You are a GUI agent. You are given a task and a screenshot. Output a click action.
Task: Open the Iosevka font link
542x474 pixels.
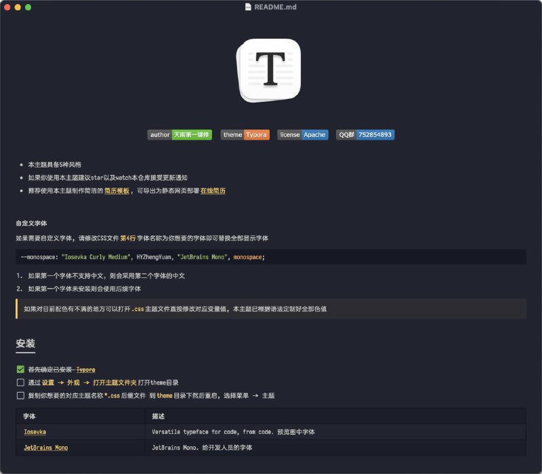coord(35,432)
